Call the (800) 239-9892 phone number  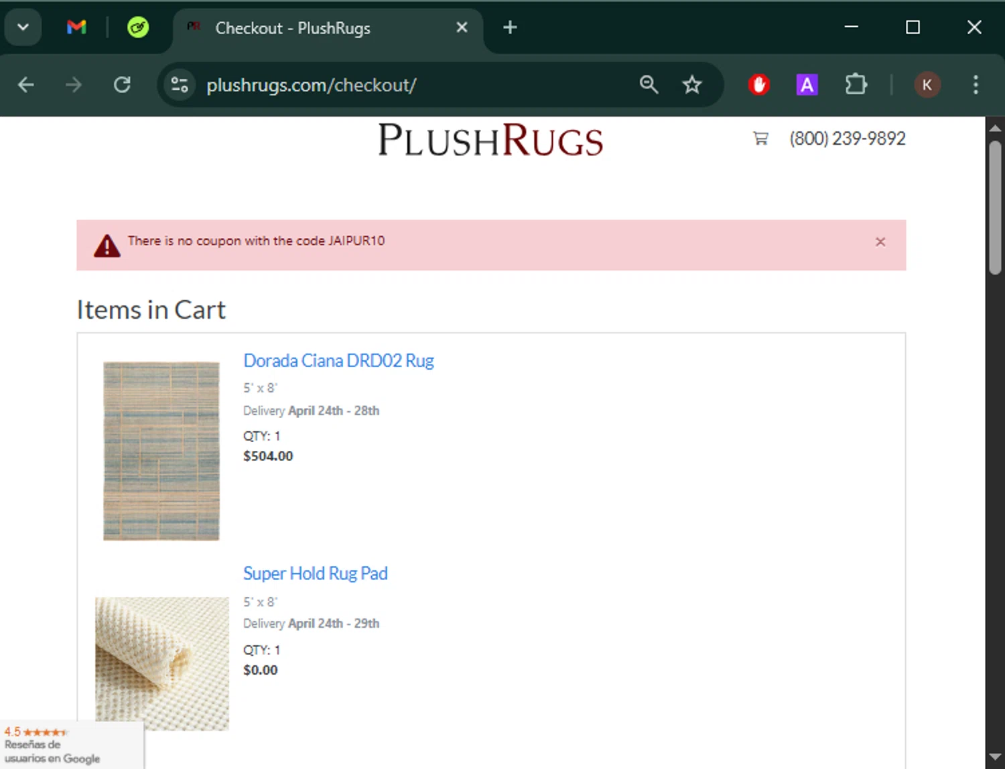[848, 139]
